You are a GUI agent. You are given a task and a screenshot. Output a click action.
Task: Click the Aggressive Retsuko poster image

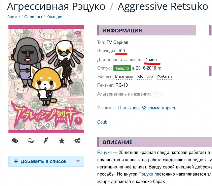point(46,79)
